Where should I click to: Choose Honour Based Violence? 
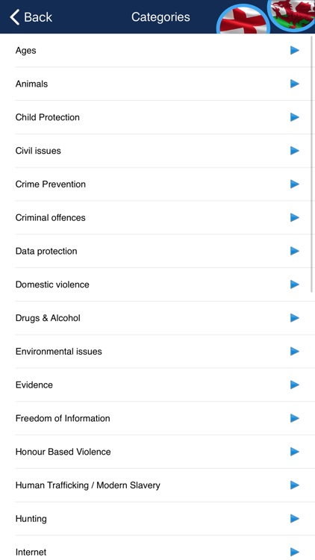[157, 452]
